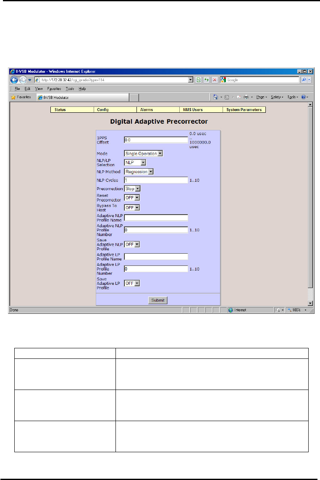The image size is (320, 480).
Task: Click the Favorites star icon
Action: pyautogui.click(x=13, y=97)
